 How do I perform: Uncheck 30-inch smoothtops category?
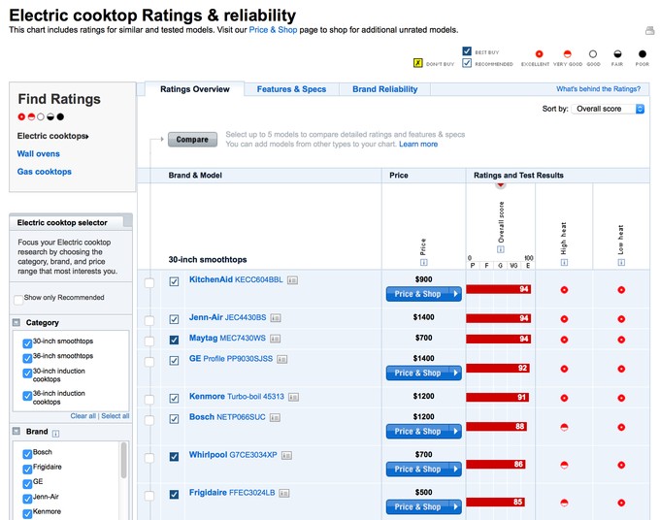[27, 343]
